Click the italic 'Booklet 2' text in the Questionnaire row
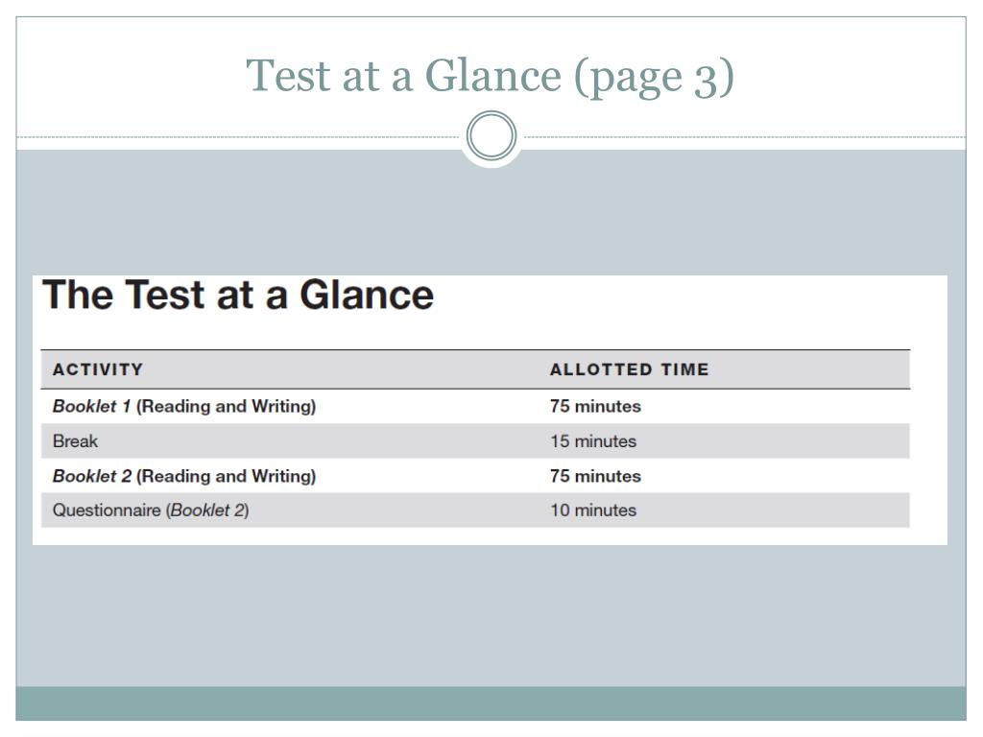Viewport: 983px width, 737px height. pyautogui.click(x=207, y=511)
